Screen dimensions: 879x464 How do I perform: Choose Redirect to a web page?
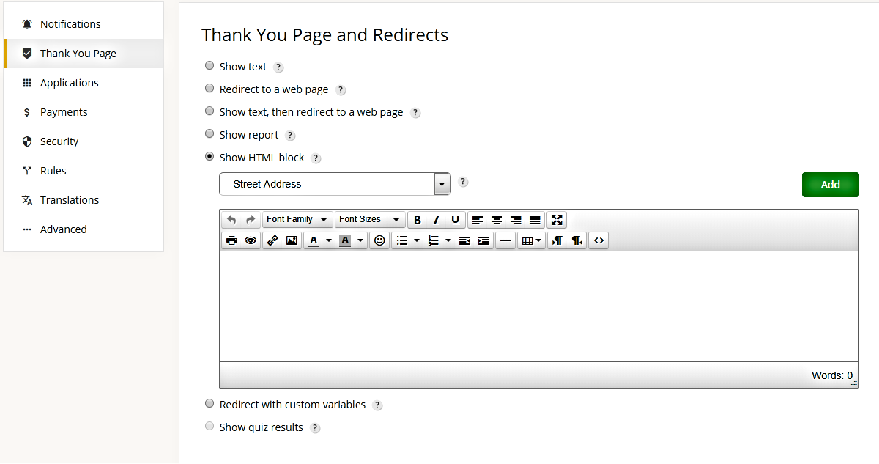click(209, 88)
